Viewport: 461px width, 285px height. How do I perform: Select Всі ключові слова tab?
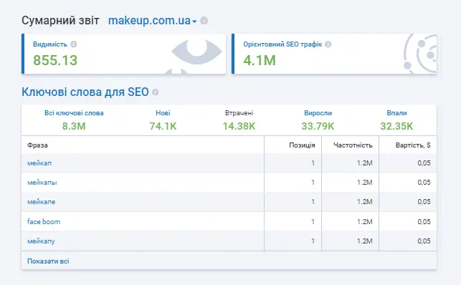coord(74,113)
